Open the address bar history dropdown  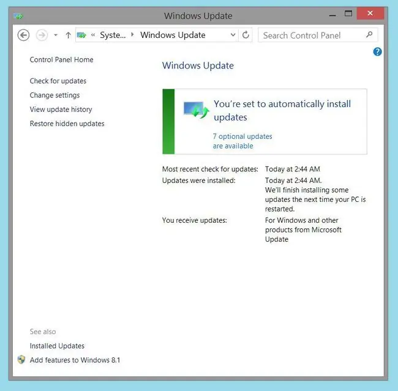(x=233, y=35)
